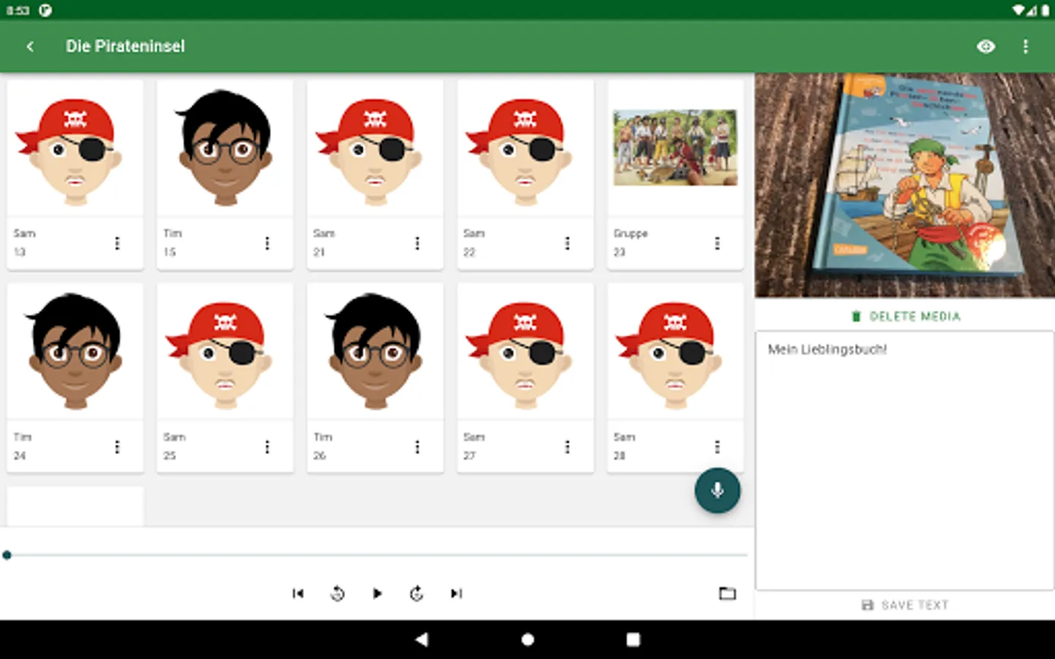Select the Tim 26 avatar
This screenshot has height=659, width=1055.
tap(375, 352)
